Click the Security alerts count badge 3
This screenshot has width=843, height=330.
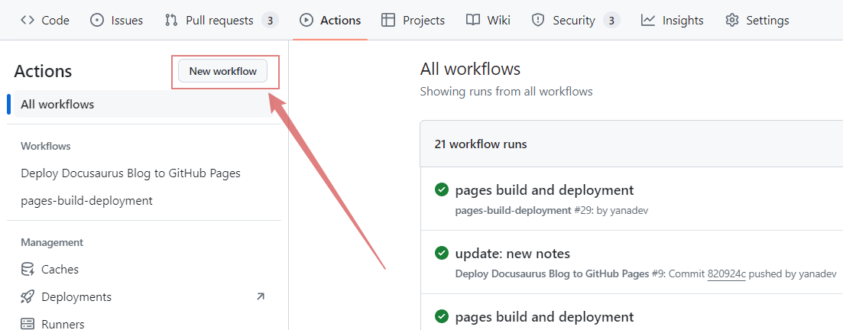click(x=612, y=21)
